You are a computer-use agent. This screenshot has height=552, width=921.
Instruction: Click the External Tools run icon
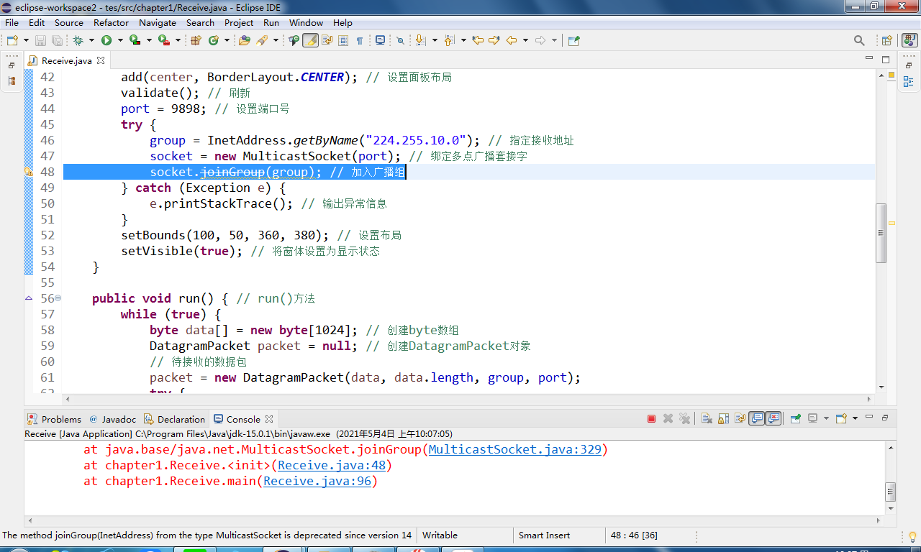164,40
